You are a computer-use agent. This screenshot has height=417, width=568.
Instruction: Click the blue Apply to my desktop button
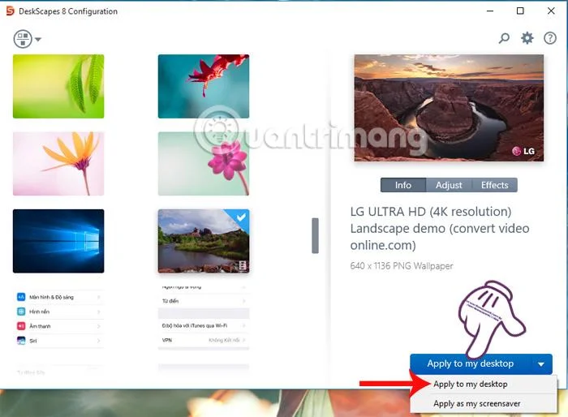click(470, 363)
